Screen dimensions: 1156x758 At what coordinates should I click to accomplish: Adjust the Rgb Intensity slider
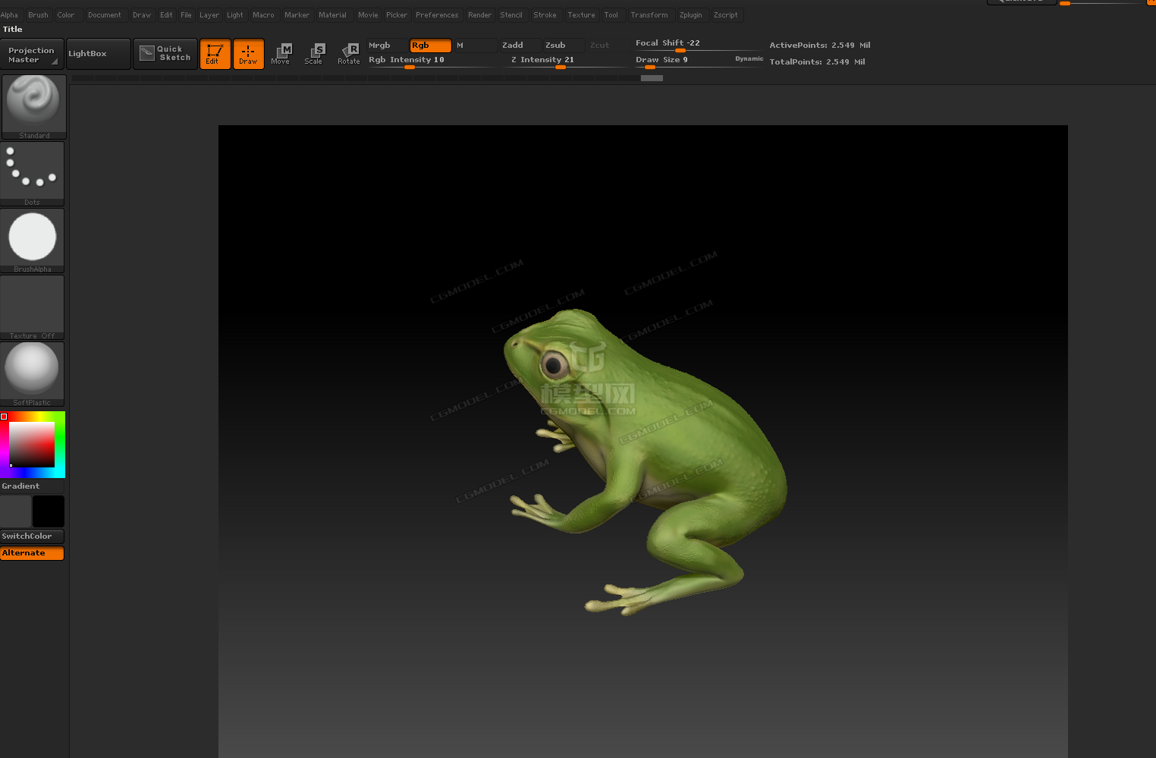pos(431,61)
